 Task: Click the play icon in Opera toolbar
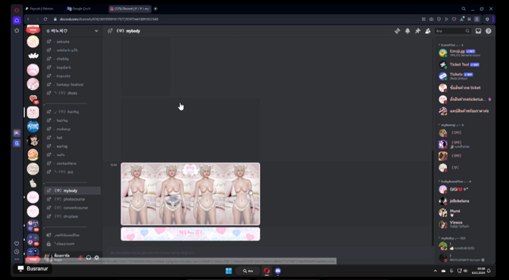click(x=447, y=19)
